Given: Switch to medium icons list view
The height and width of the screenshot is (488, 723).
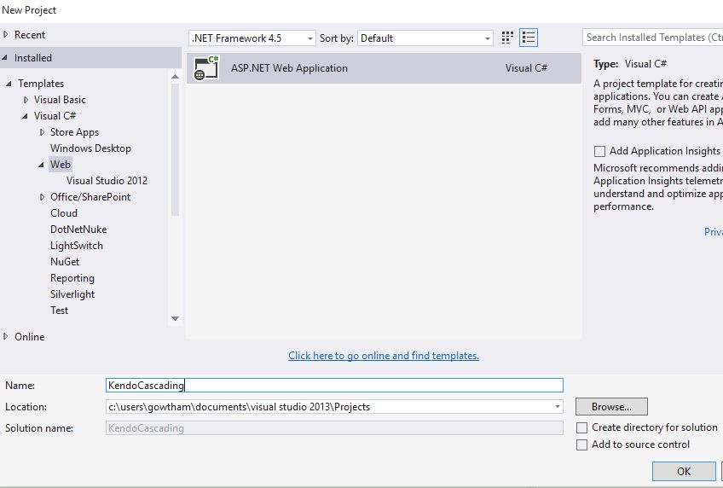Looking at the screenshot, I should (529, 38).
